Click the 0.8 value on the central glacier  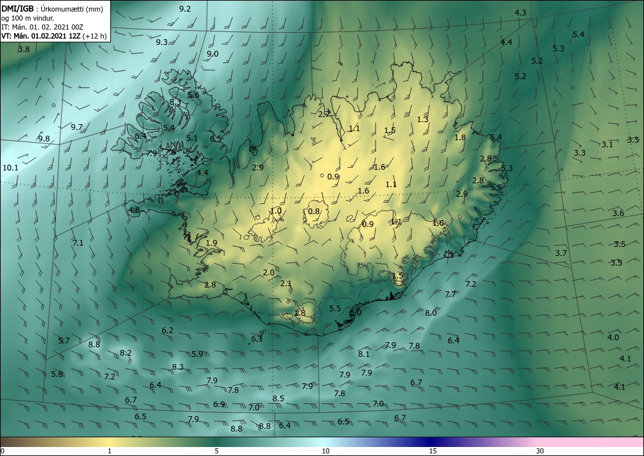314,212
